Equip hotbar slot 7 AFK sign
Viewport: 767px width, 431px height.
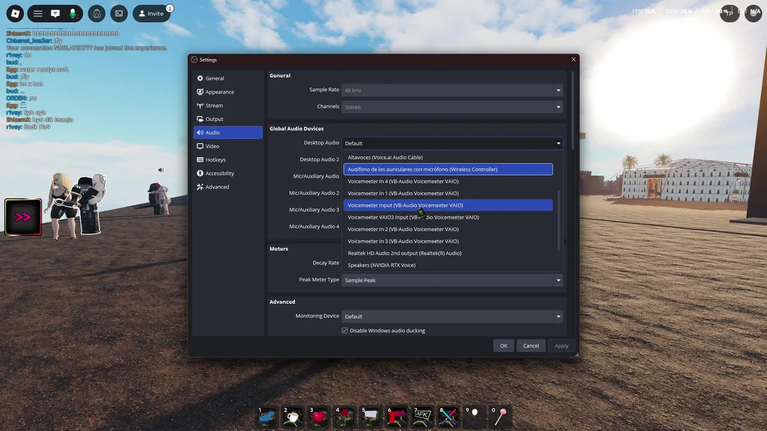tap(423, 417)
